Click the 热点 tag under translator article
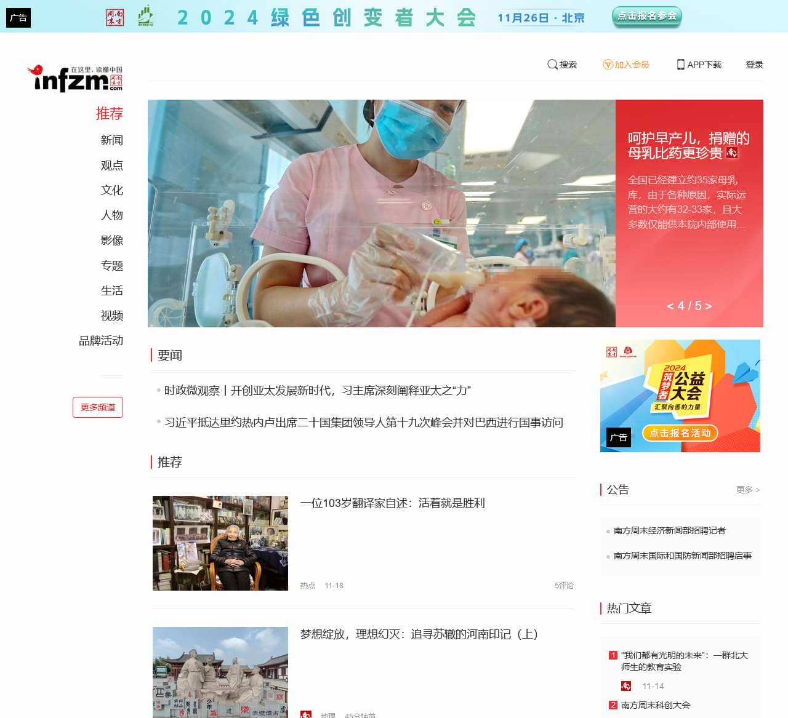788x718 pixels. pos(308,586)
